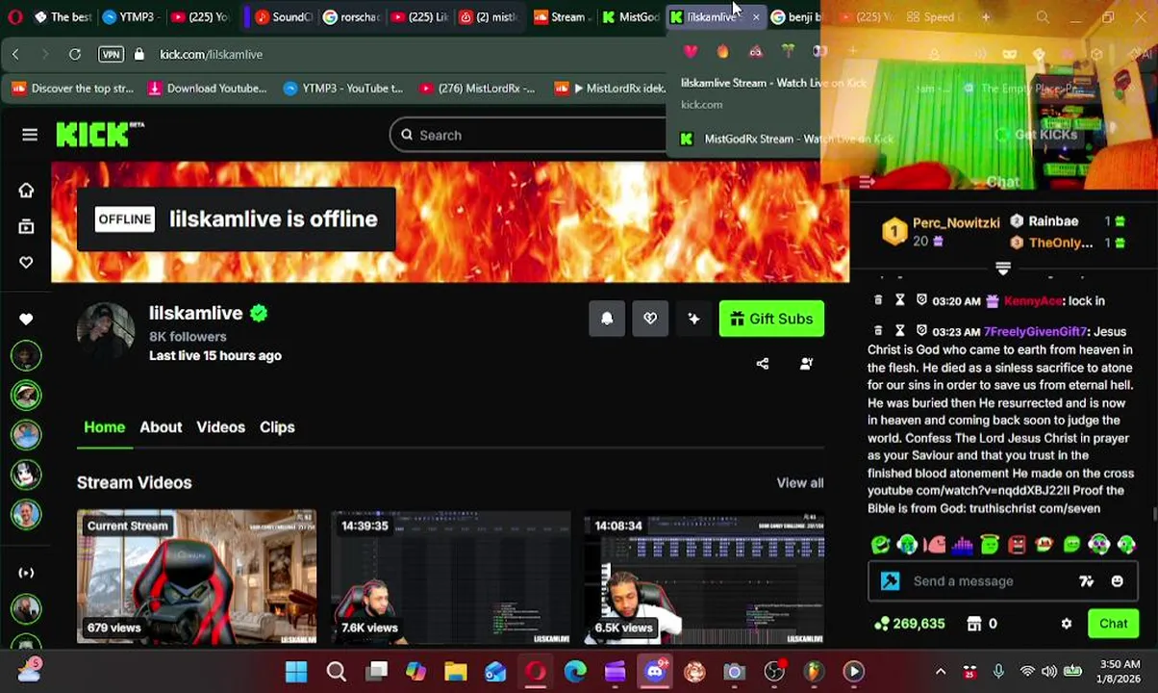
Task: Open Rainbae in leaderboard
Action: [1053, 221]
